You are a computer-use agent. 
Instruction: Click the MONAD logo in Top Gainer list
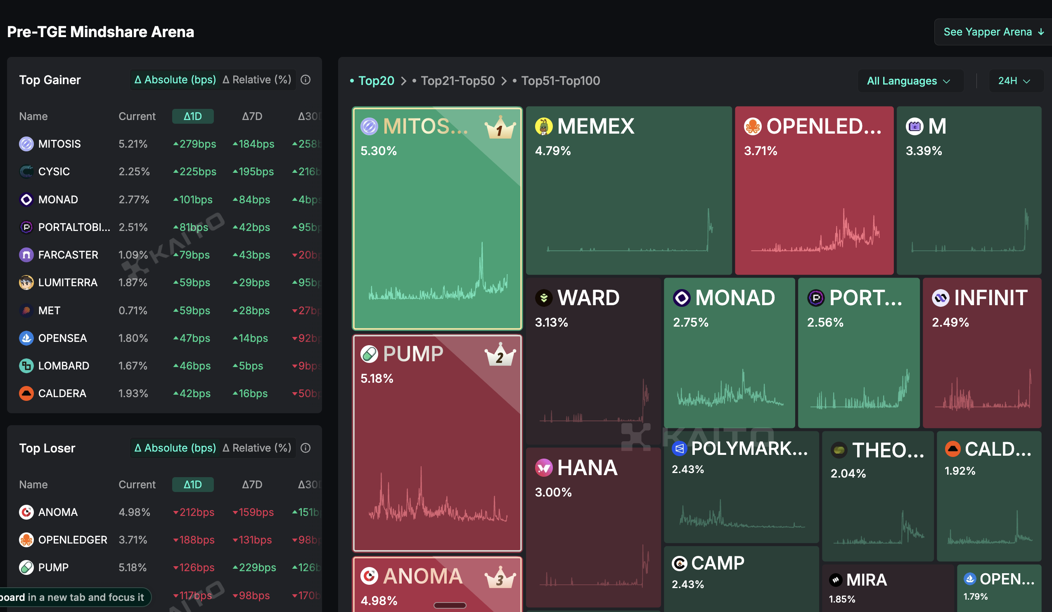[x=26, y=199]
